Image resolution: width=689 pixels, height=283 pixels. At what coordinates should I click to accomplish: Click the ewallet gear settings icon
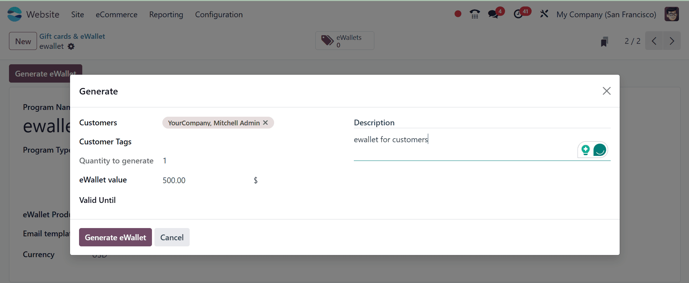(x=71, y=46)
